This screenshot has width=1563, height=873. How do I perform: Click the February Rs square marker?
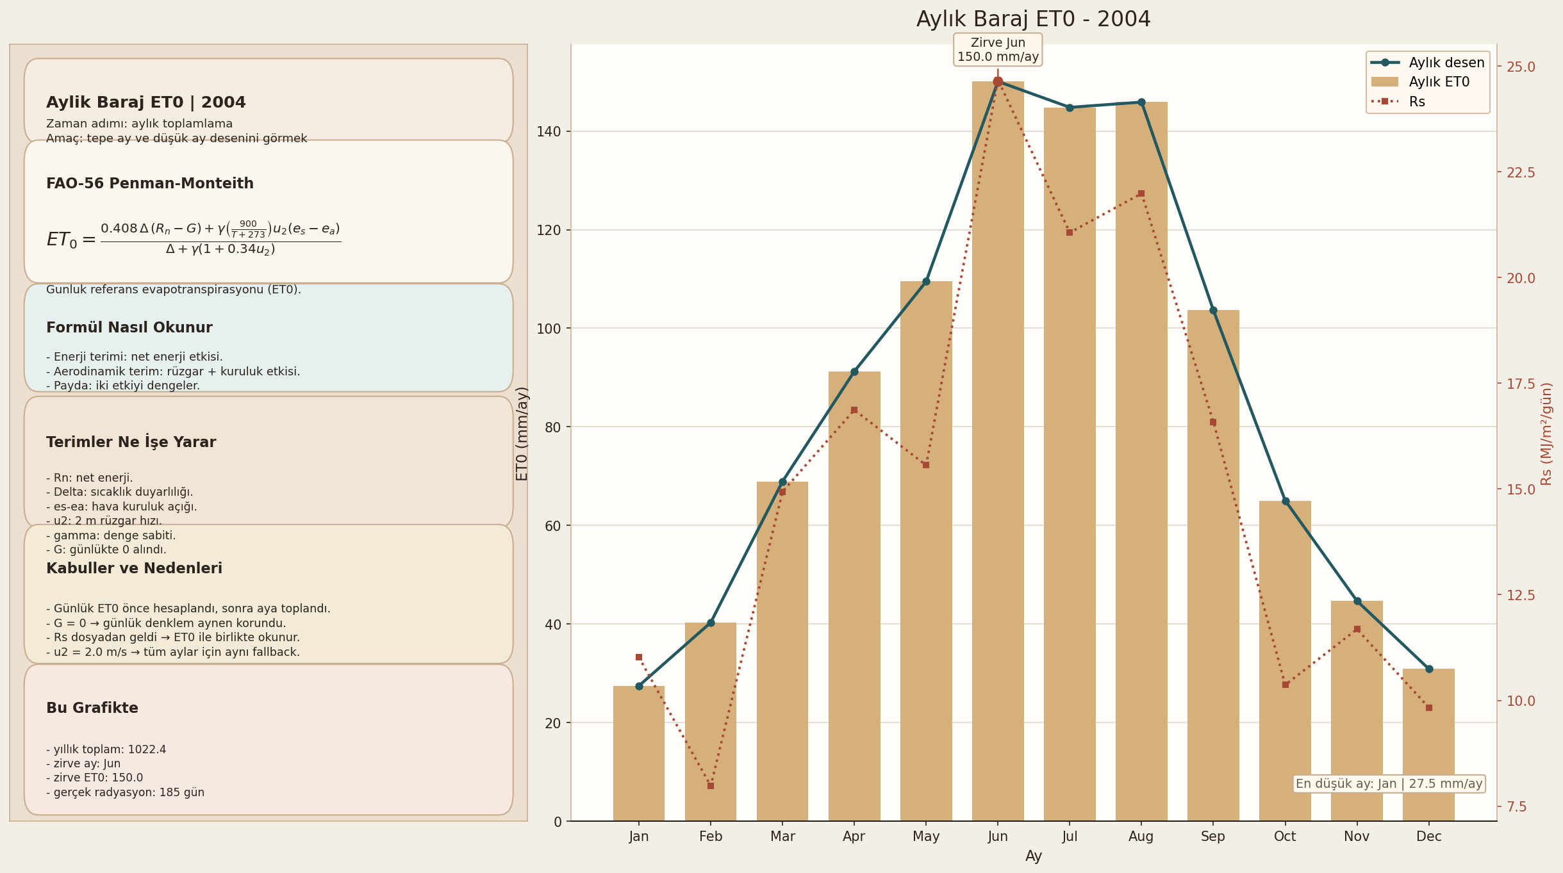click(x=711, y=786)
